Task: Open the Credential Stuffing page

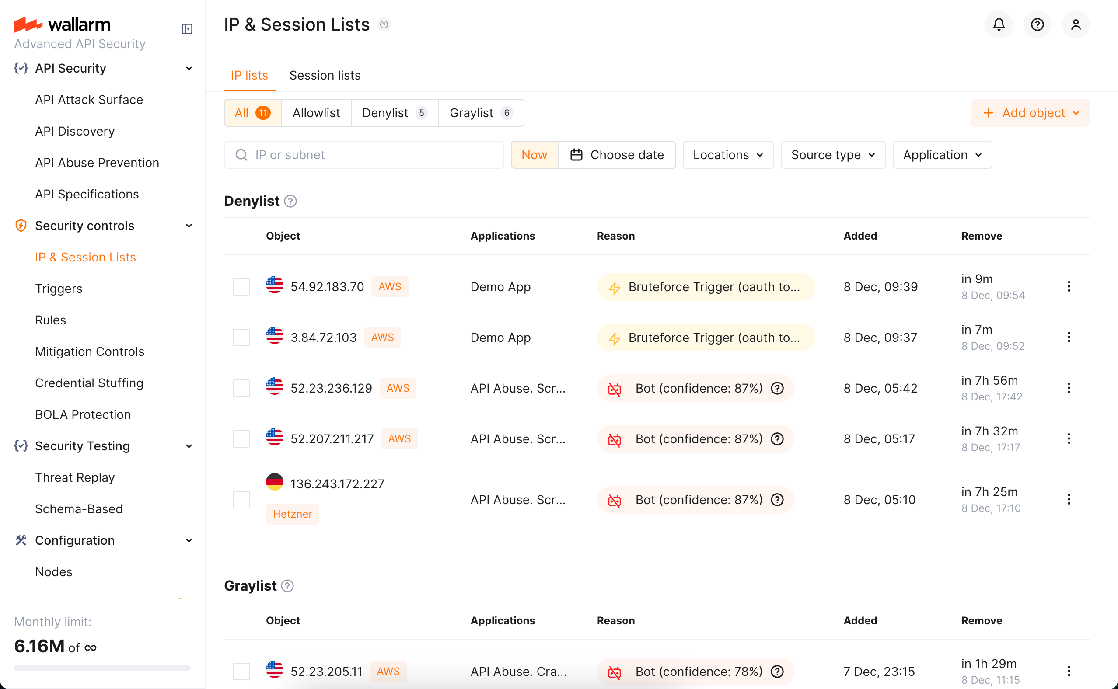Action: click(x=89, y=383)
